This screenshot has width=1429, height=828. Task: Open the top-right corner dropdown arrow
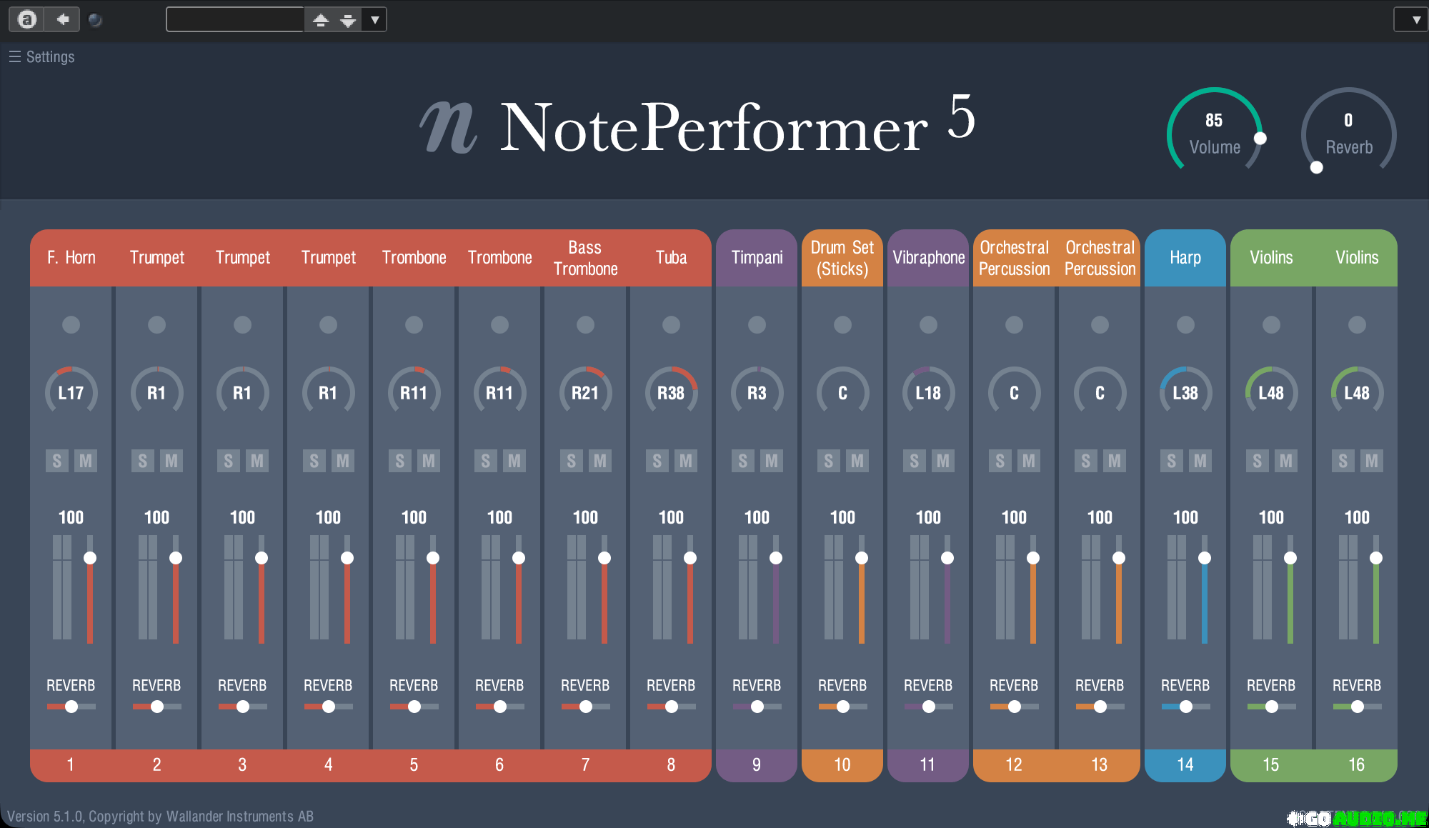coord(1415,20)
